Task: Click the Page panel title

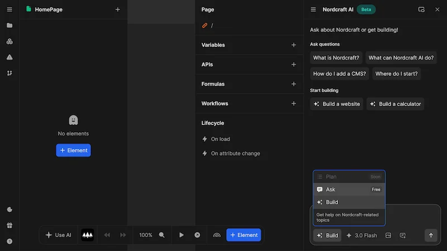Action: 207,9
